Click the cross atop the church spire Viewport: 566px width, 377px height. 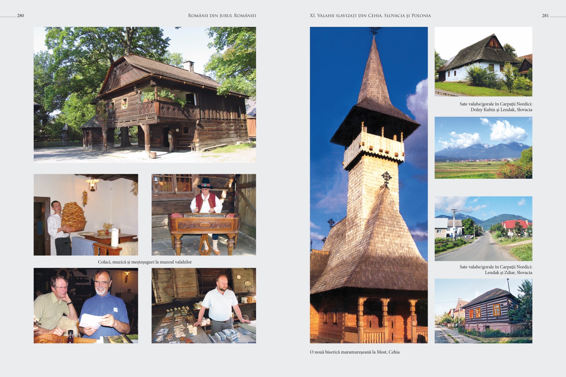(x=374, y=31)
